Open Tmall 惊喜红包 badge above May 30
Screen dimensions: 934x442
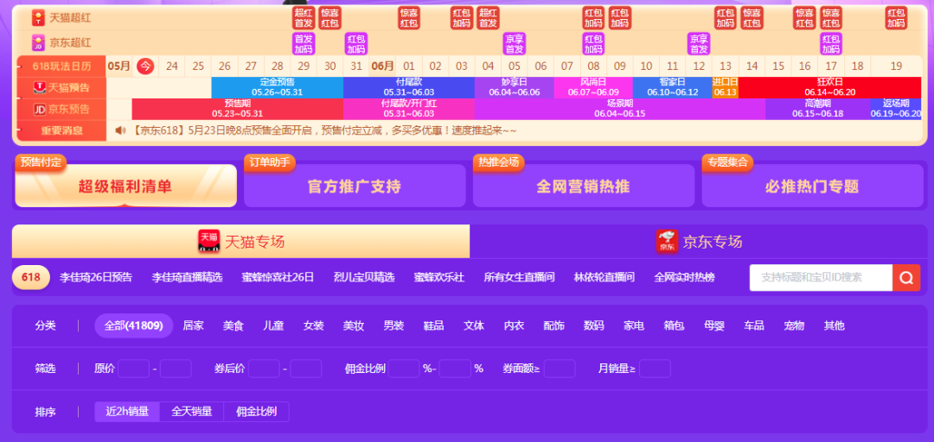[x=330, y=18]
